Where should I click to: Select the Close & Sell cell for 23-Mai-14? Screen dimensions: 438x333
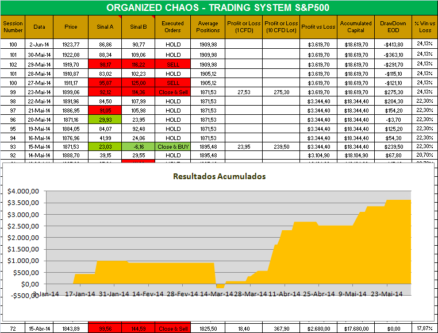(172, 92)
